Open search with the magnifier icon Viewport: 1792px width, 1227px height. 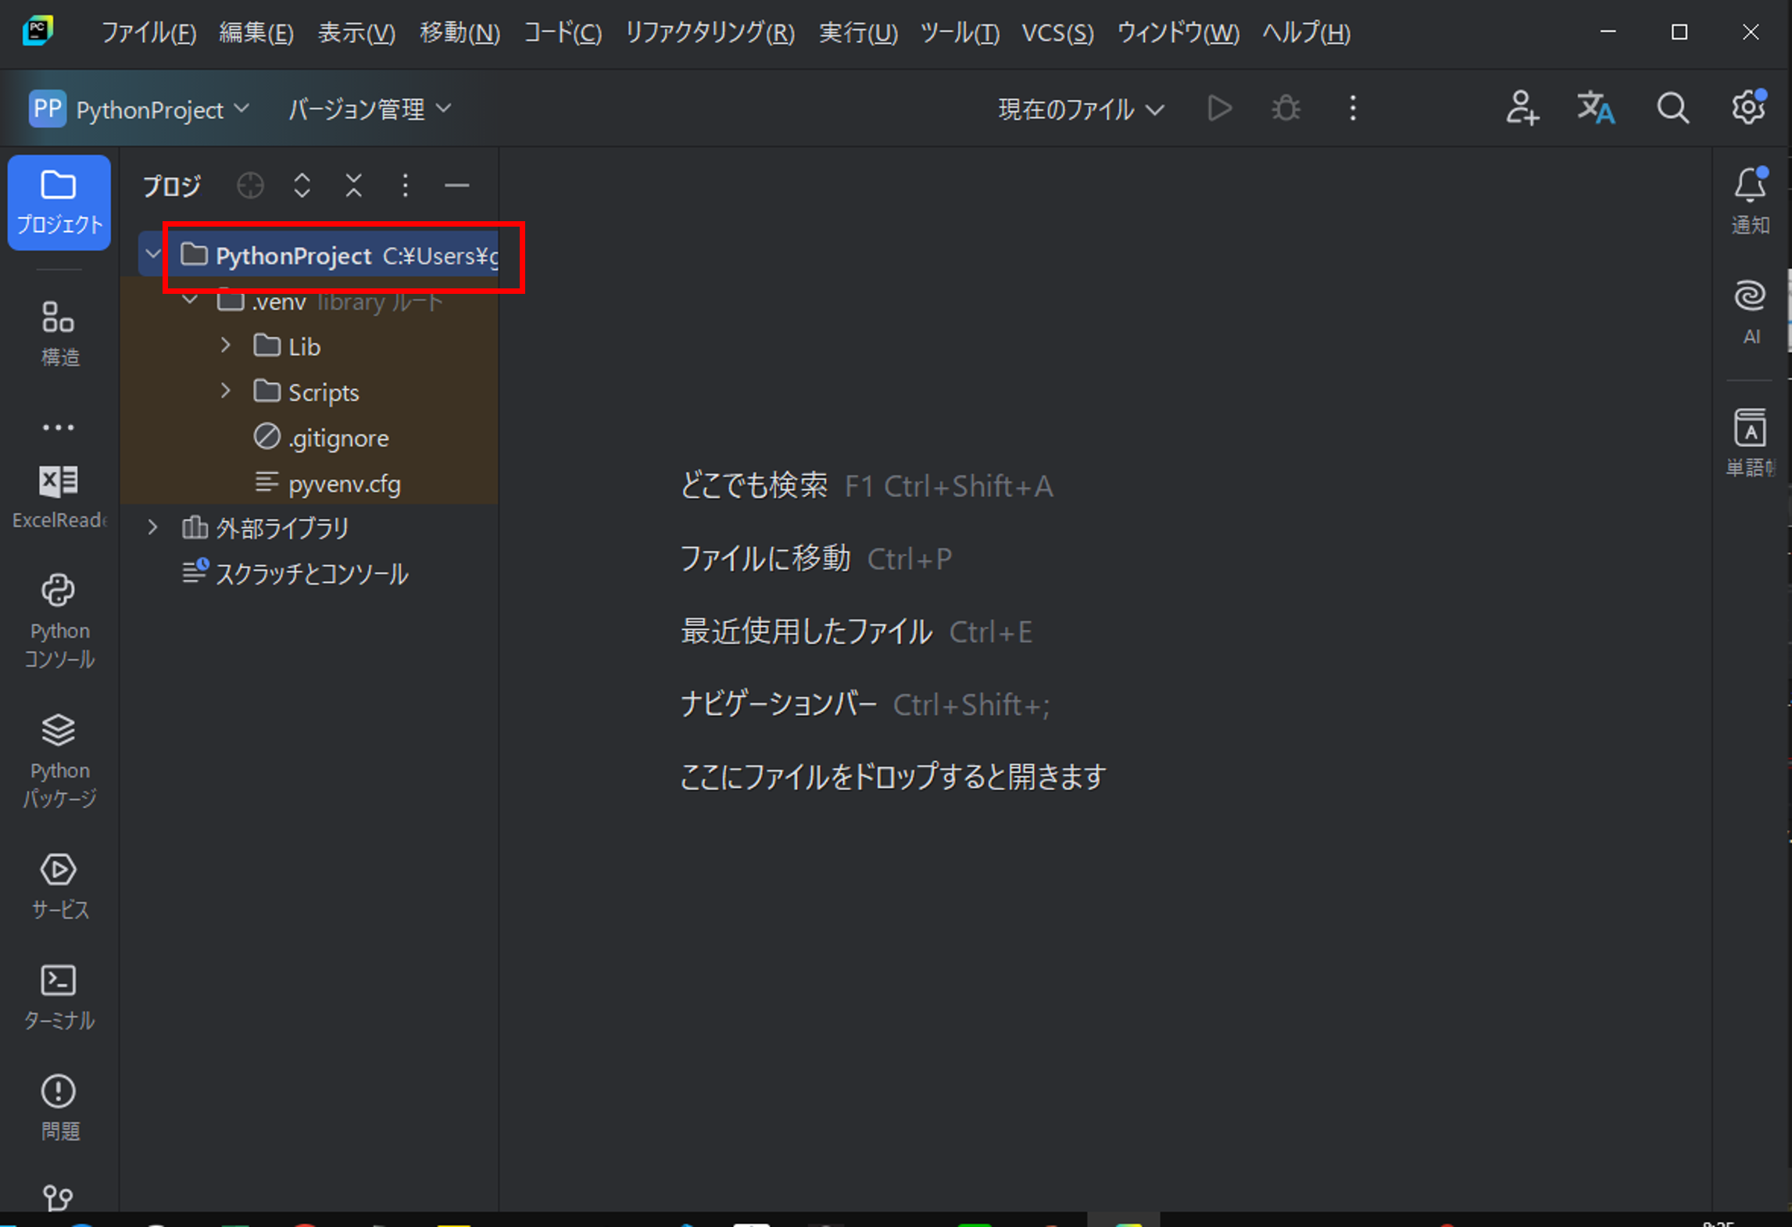(x=1672, y=109)
